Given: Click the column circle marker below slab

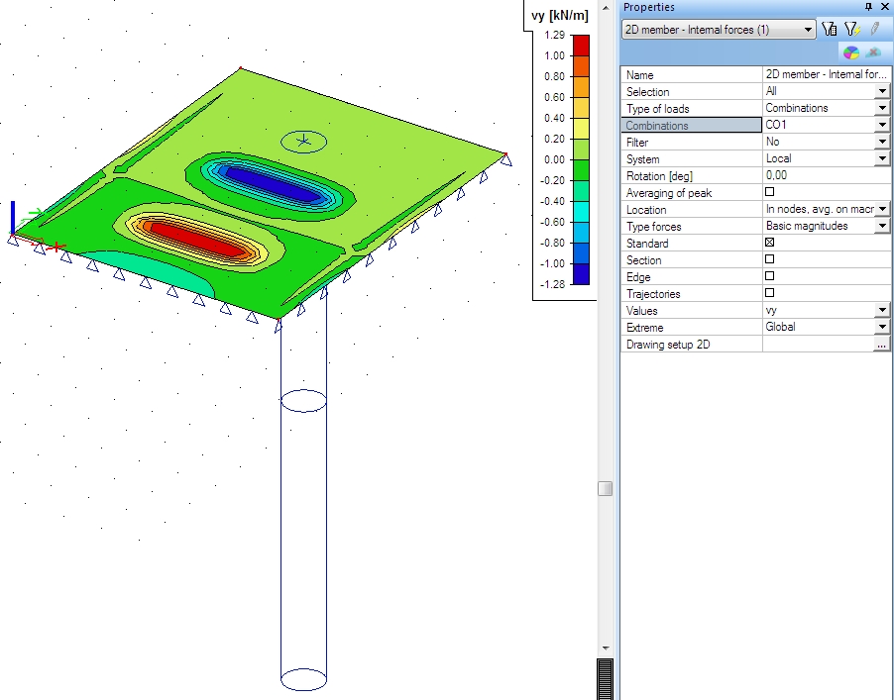Looking at the screenshot, I should [303, 400].
